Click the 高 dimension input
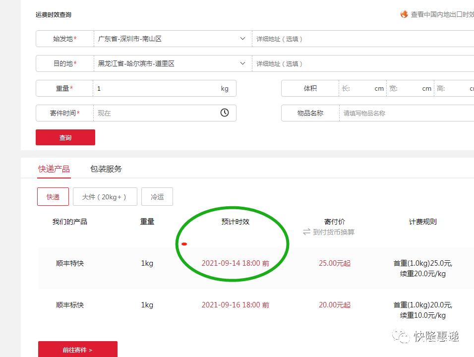Image resolution: width=474 pixels, height=357 pixels. pos(454,88)
